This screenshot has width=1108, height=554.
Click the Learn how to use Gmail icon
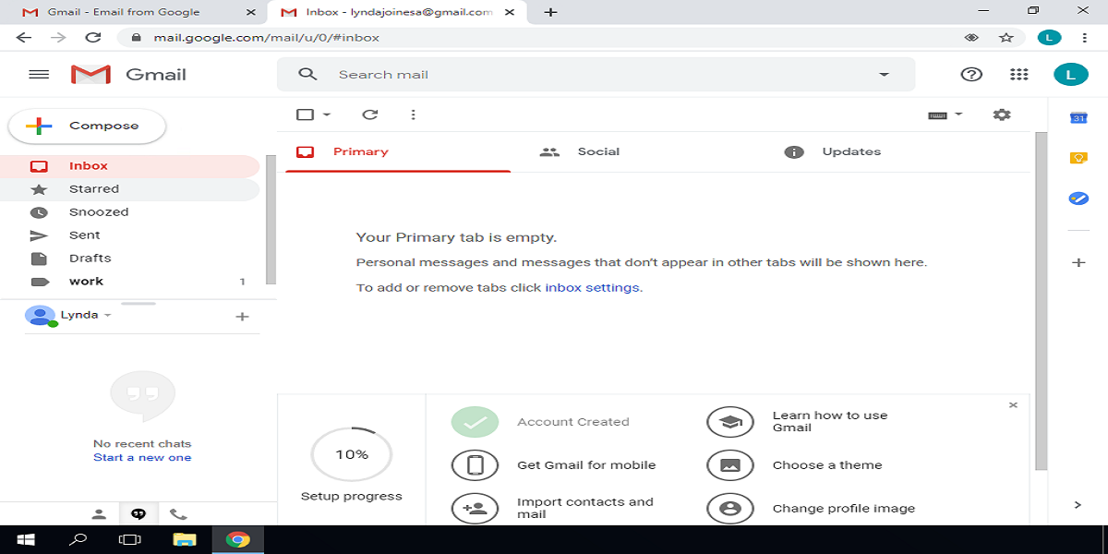click(x=730, y=422)
